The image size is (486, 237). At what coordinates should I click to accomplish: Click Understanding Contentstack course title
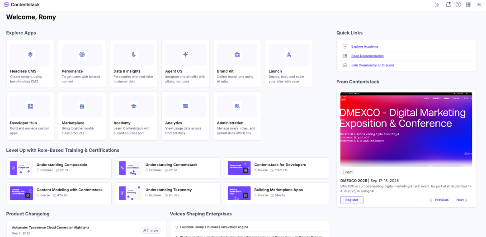[x=171, y=165]
